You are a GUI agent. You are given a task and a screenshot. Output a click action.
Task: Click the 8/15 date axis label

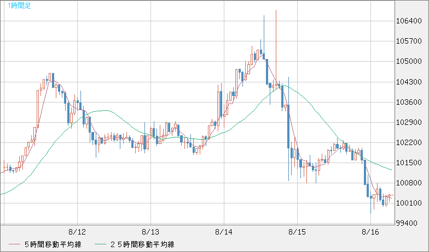297,232
